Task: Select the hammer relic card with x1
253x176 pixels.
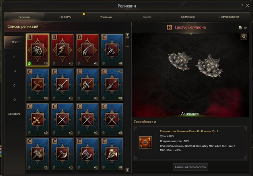Action: click(x=38, y=154)
